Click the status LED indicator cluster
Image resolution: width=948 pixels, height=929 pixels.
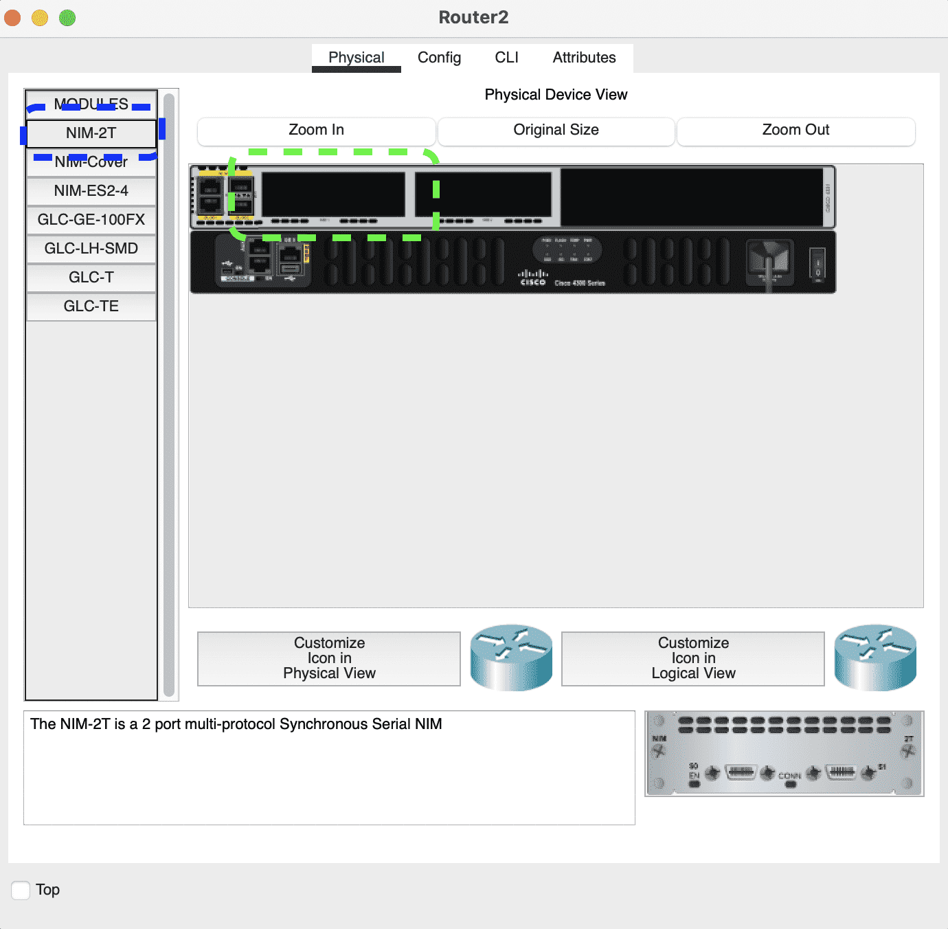point(567,249)
